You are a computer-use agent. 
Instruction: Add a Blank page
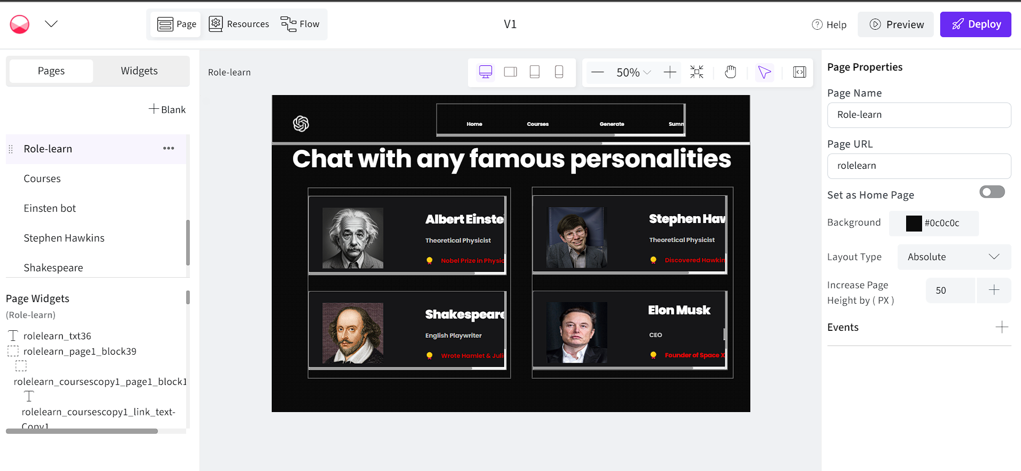click(167, 109)
